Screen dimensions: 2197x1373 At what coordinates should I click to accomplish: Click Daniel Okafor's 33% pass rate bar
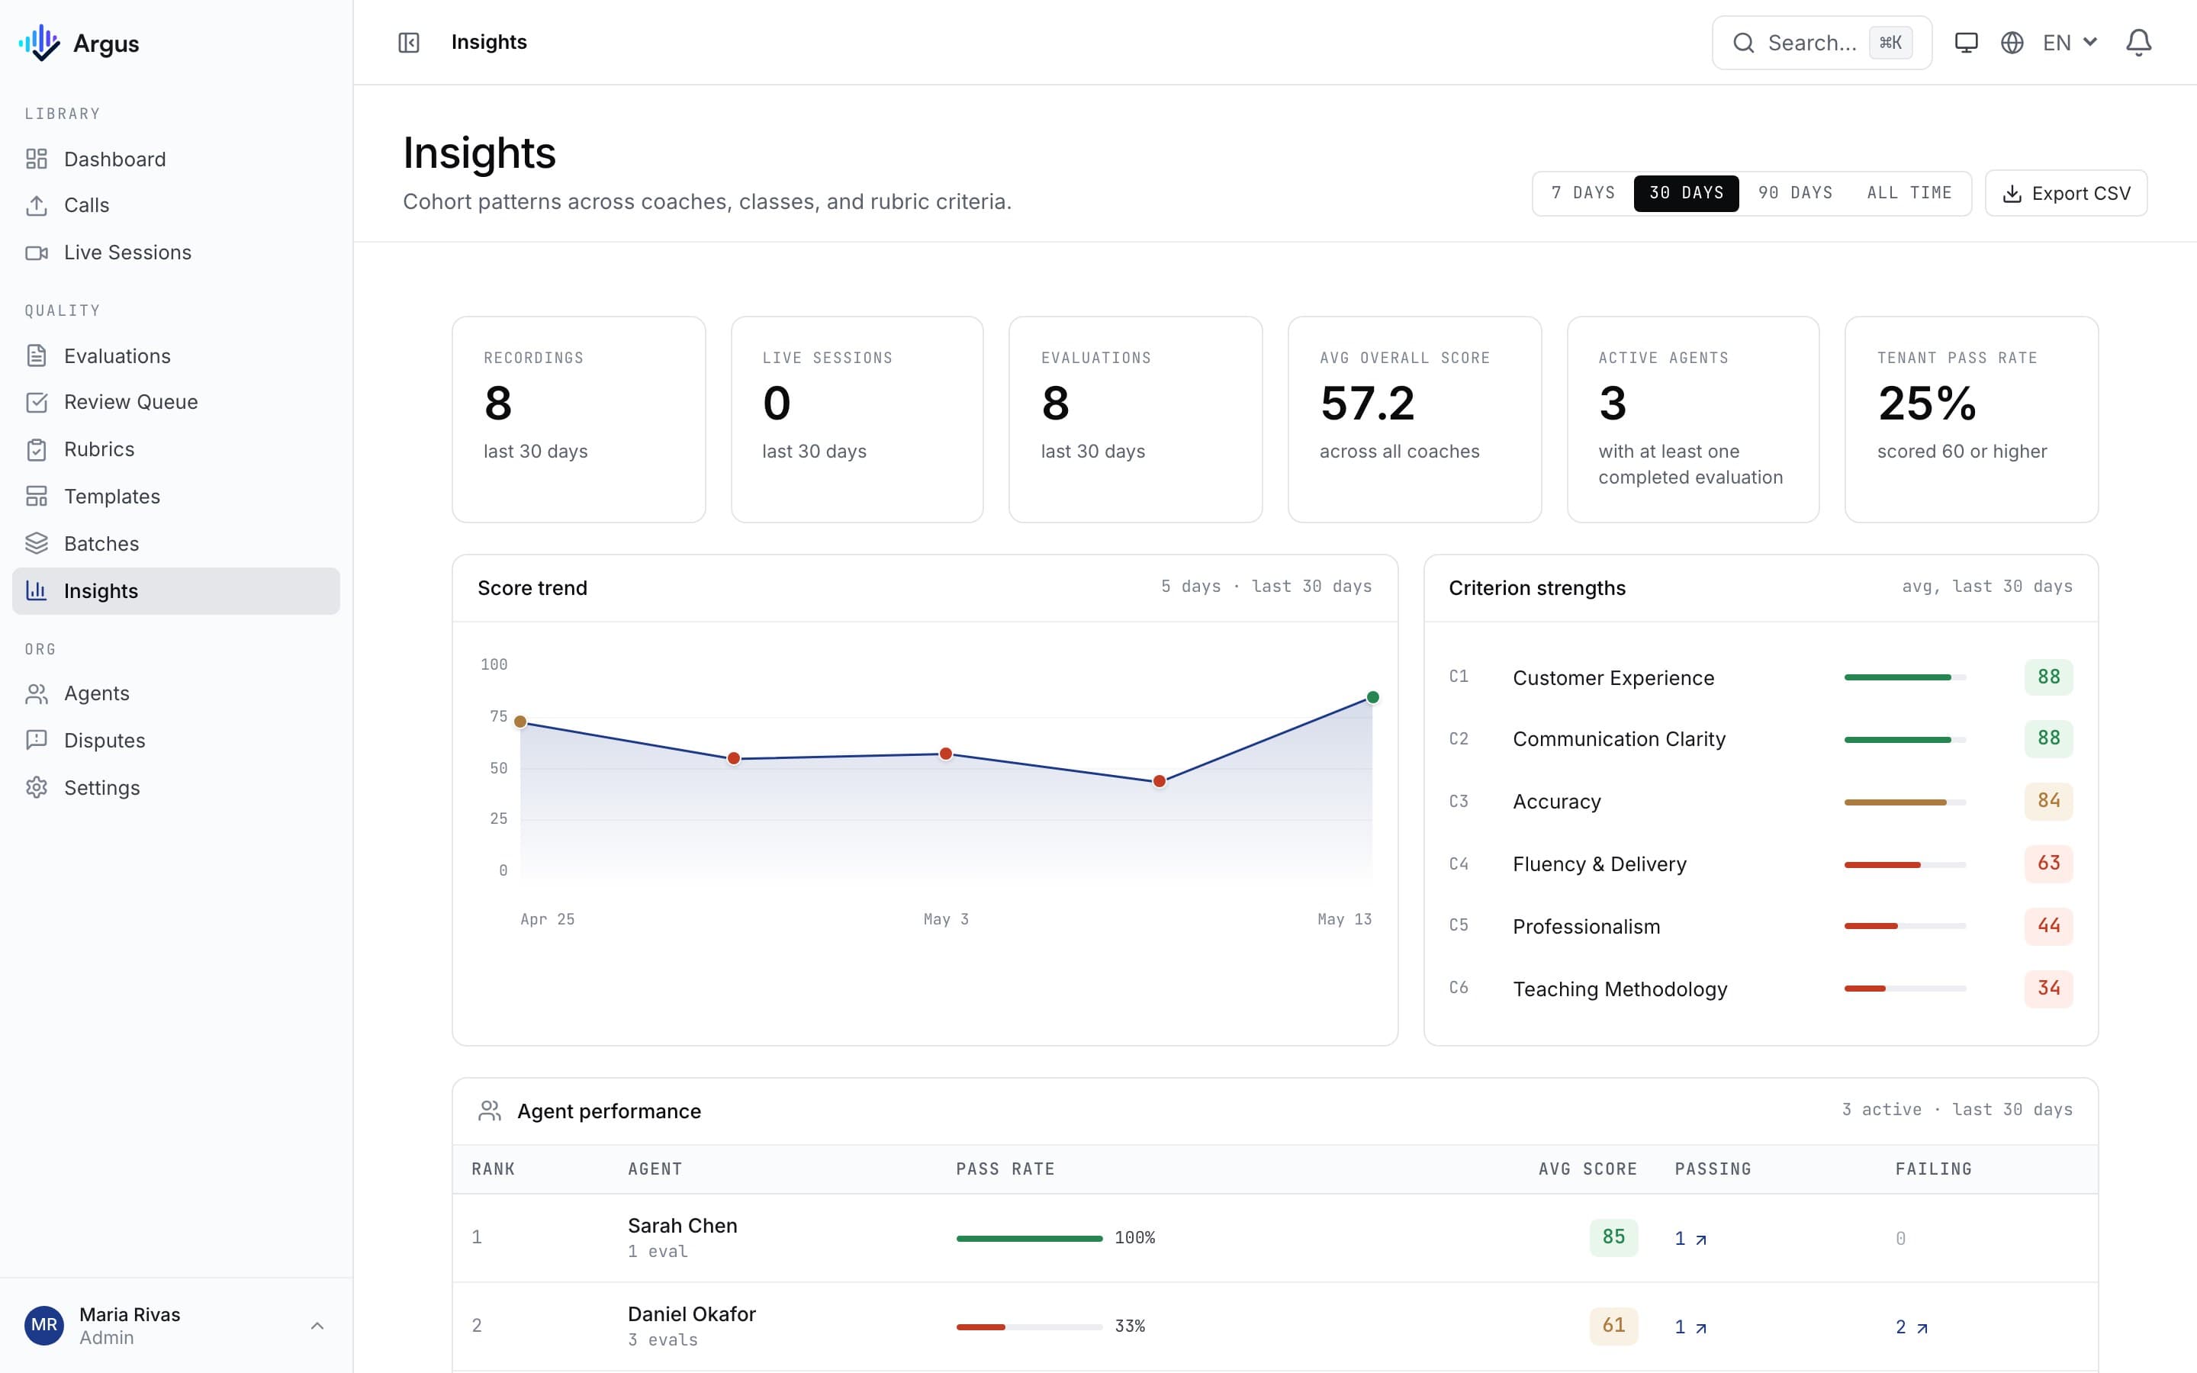coord(1030,1326)
